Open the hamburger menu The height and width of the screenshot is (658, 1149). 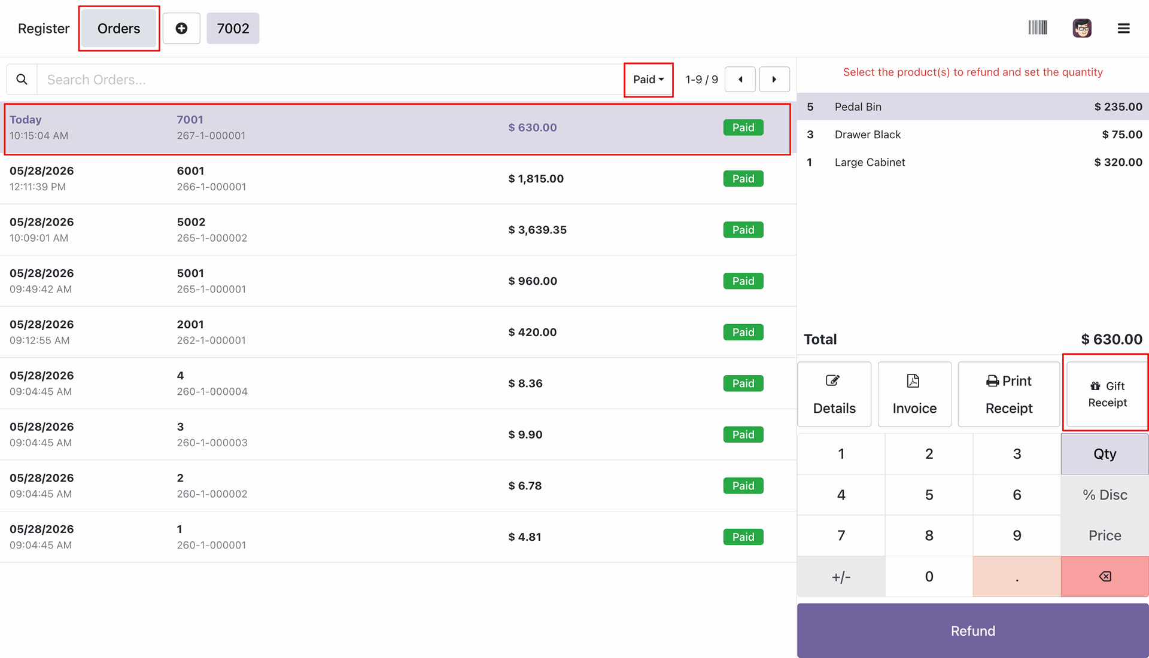tap(1124, 28)
